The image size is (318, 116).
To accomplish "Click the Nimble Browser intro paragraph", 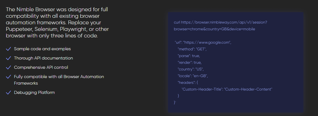I will tap(57, 23).
